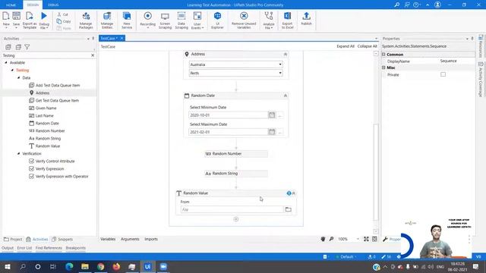Viewport: 486px width, 273px height.
Task: Open the Perth city dropdown
Action: coord(235,73)
